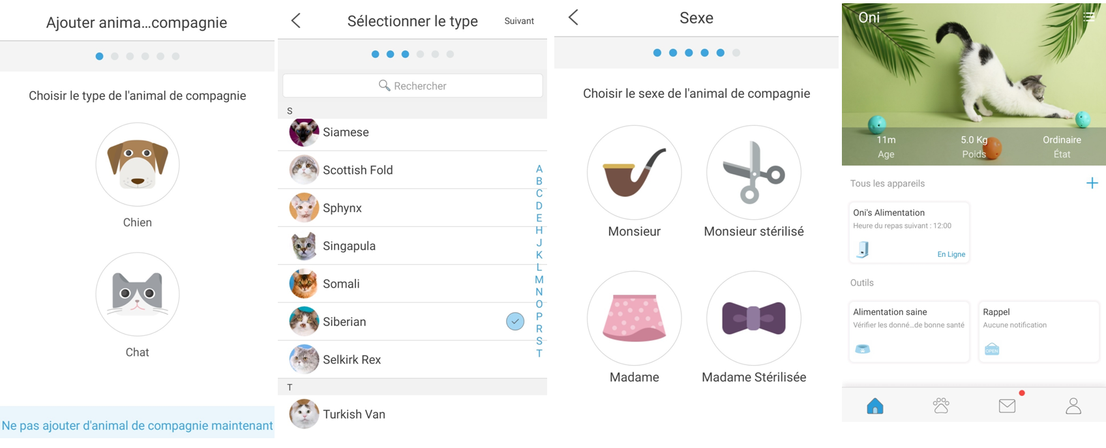Choose the Chat cat icon

[137, 294]
